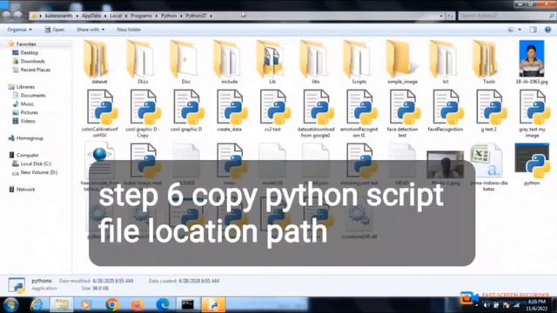Toggle the preview pane button
Viewport: 557px width, 313px height.
click(533, 30)
